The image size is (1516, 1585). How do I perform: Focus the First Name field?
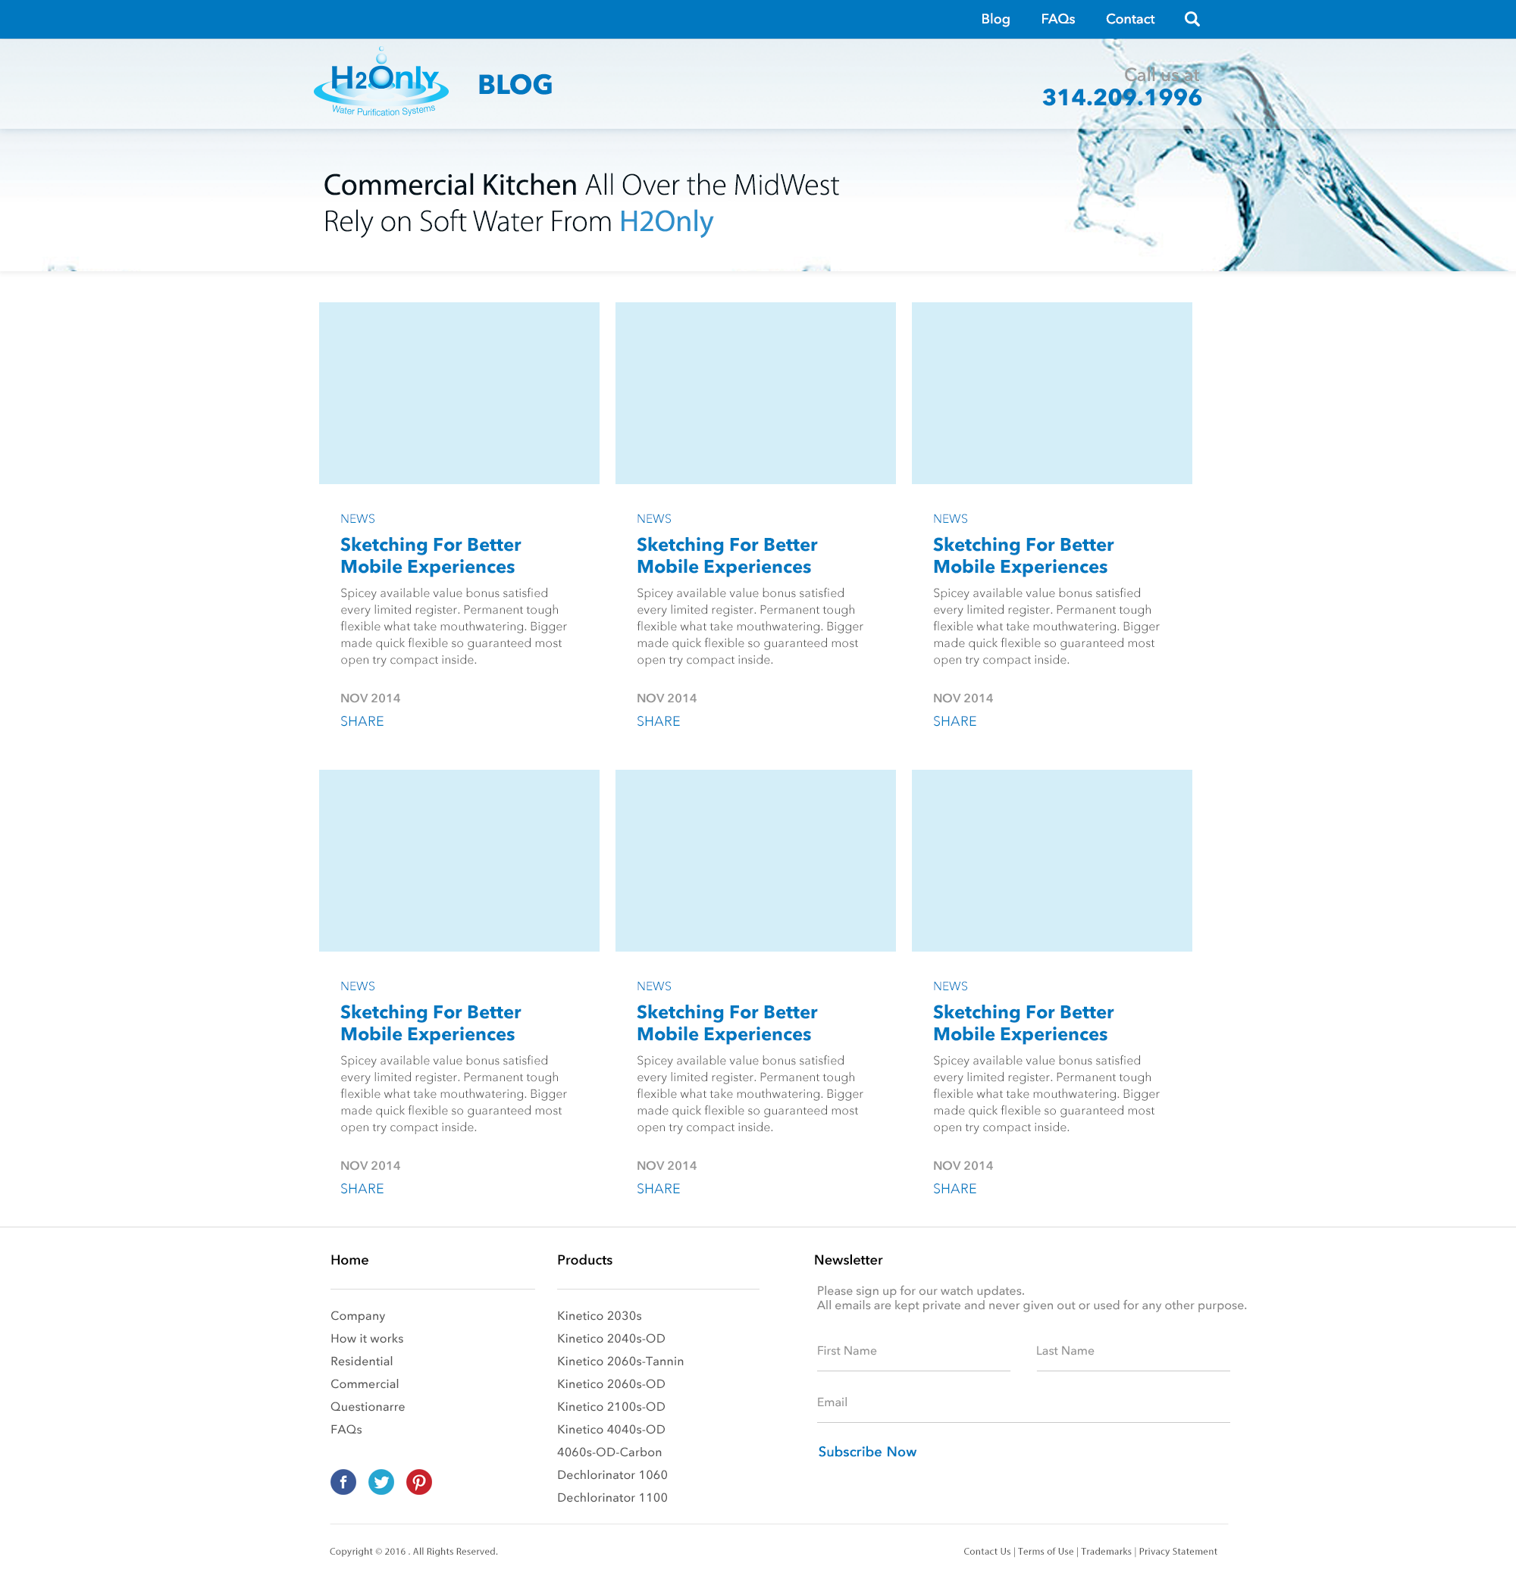913,1353
